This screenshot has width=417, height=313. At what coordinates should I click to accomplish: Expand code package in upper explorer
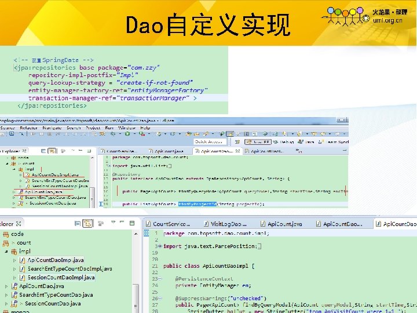(x=8, y=158)
